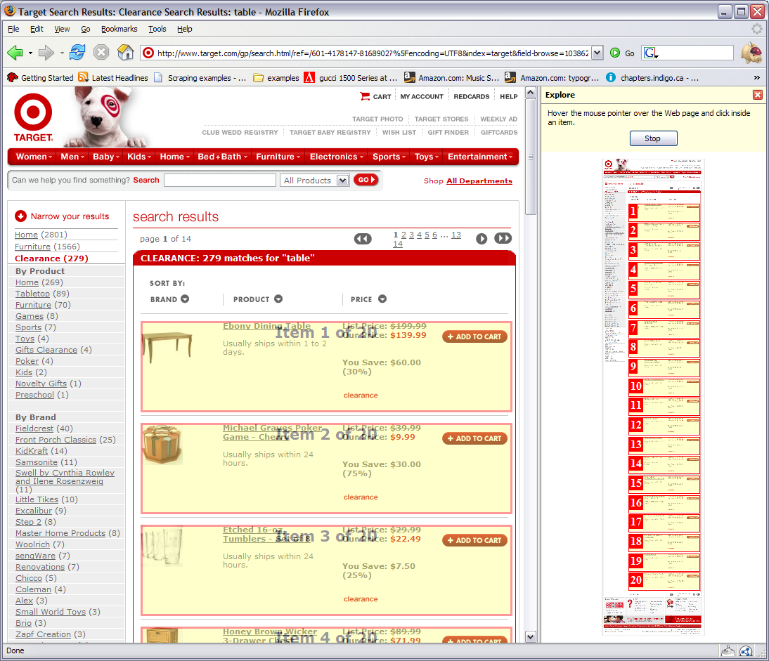
Task: Sort results by Price arrow
Action: (382, 299)
